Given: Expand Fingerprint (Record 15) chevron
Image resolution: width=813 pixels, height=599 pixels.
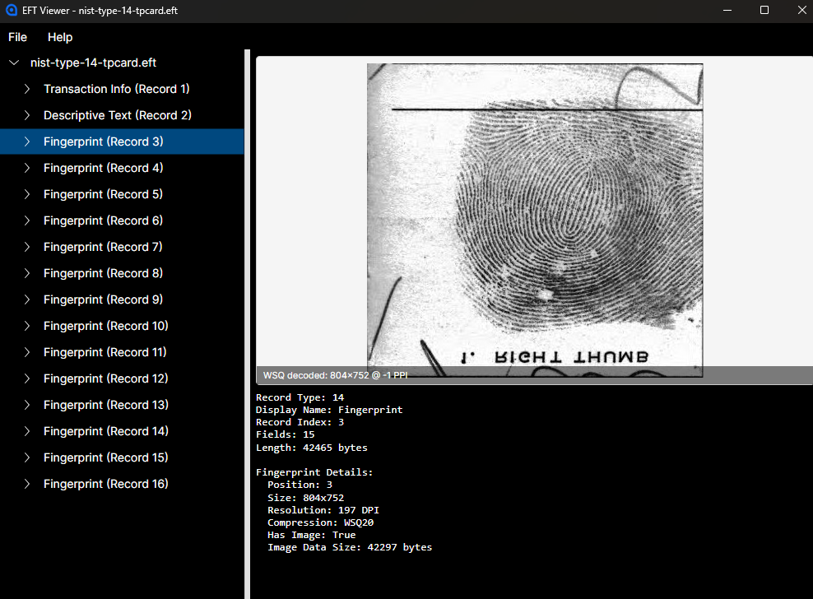Looking at the screenshot, I should [x=27, y=457].
